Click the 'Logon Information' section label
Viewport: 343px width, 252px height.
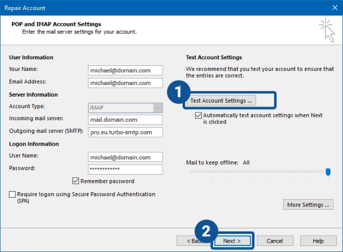(x=34, y=144)
